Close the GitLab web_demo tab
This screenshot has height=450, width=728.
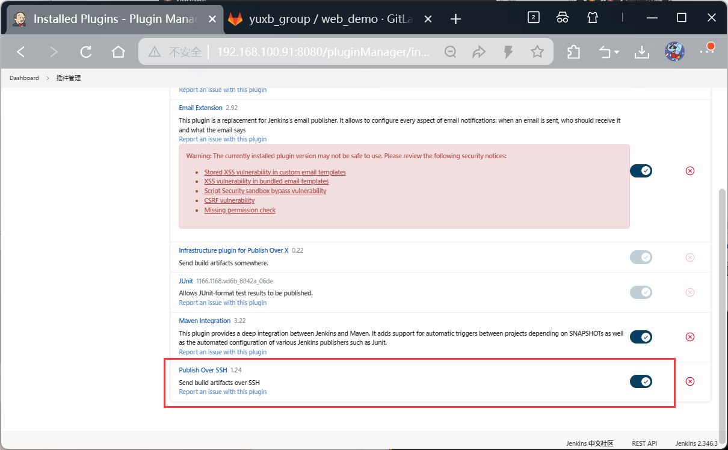tap(428, 19)
